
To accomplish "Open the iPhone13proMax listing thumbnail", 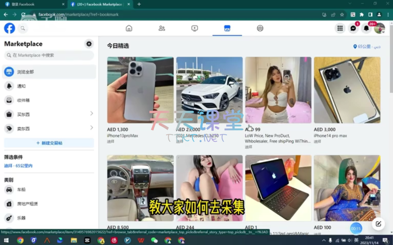I will [140, 90].
